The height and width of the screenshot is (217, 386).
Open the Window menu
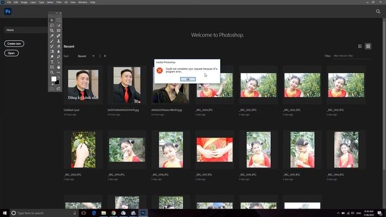click(83, 2)
